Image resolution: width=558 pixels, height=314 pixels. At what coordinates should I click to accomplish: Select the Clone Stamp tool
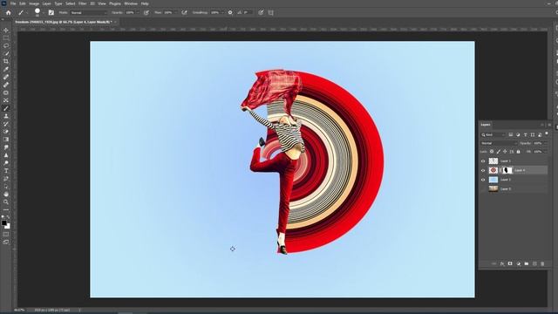tap(6, 116)
